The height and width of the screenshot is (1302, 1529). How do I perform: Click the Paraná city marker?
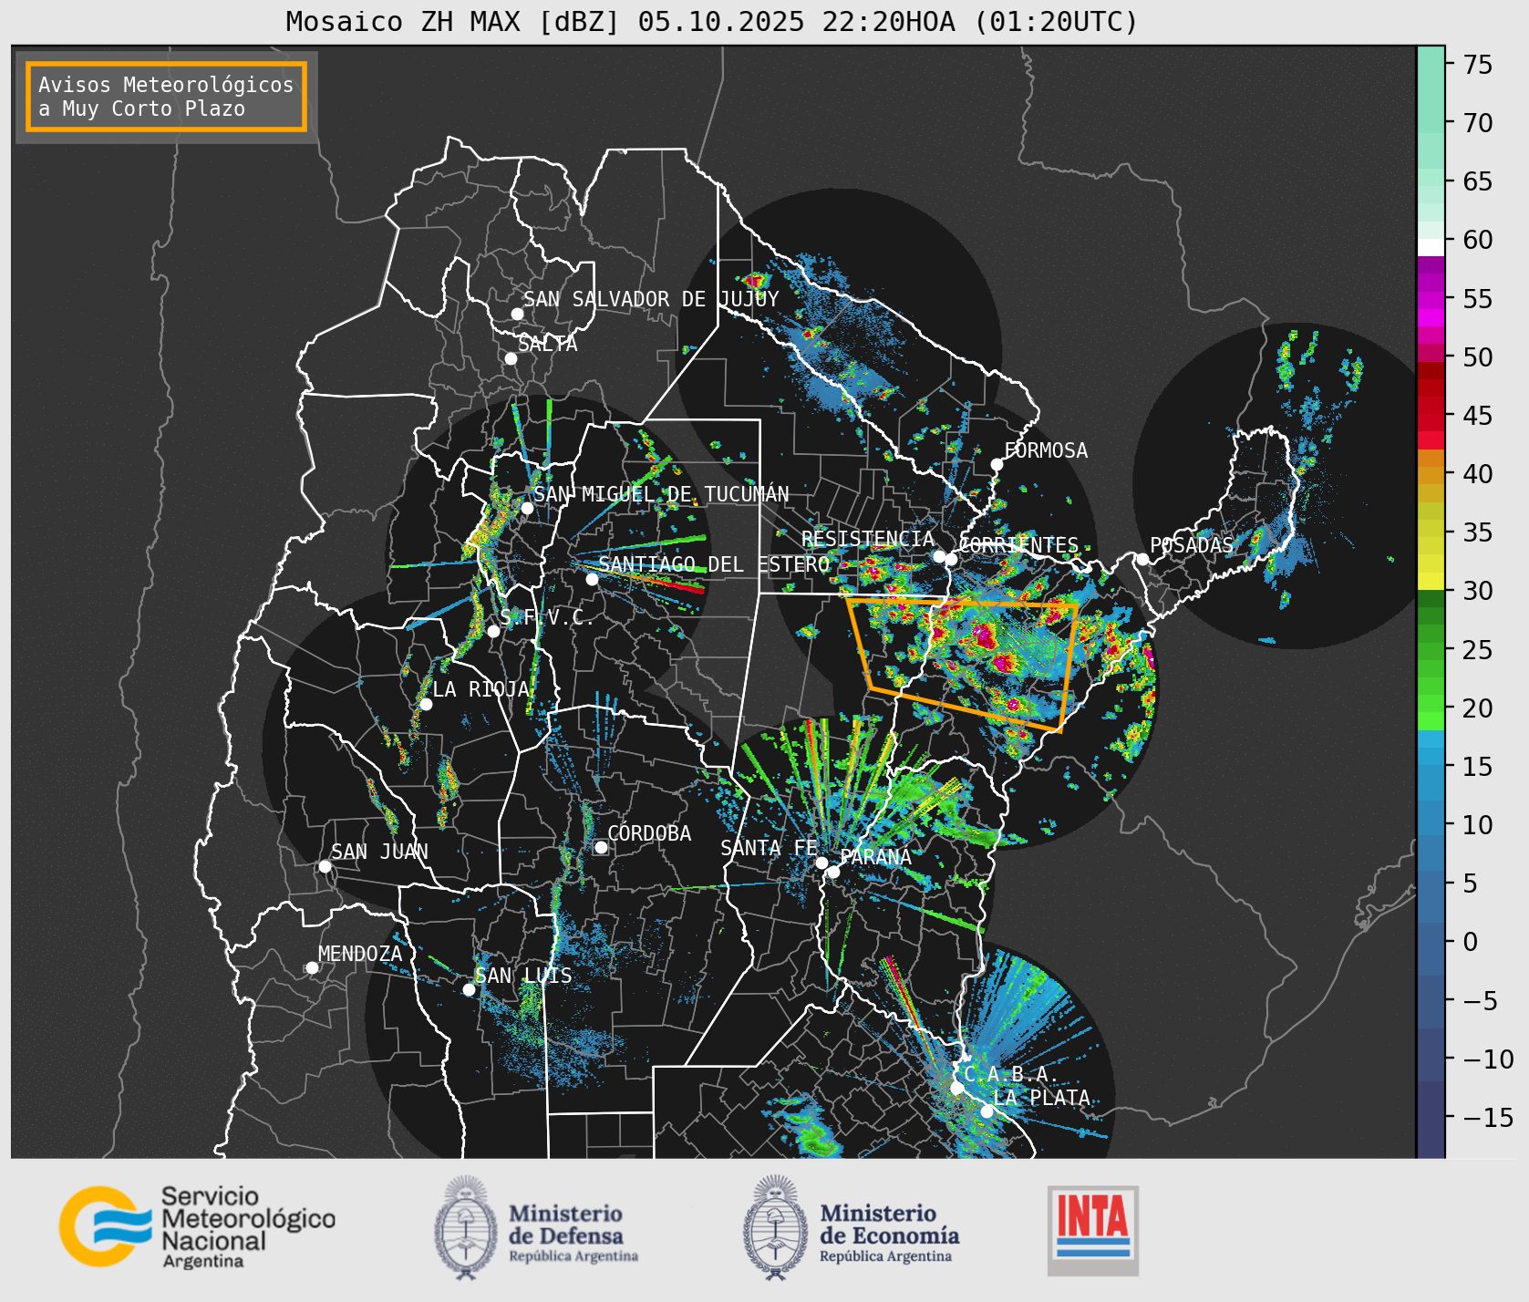tap(833, 872)
